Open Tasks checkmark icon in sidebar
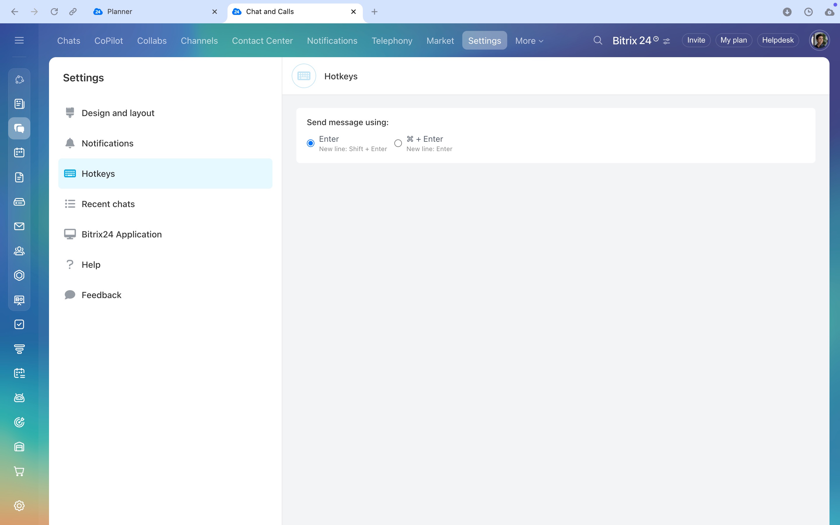 pyautogui.click(x=19, y=324)
